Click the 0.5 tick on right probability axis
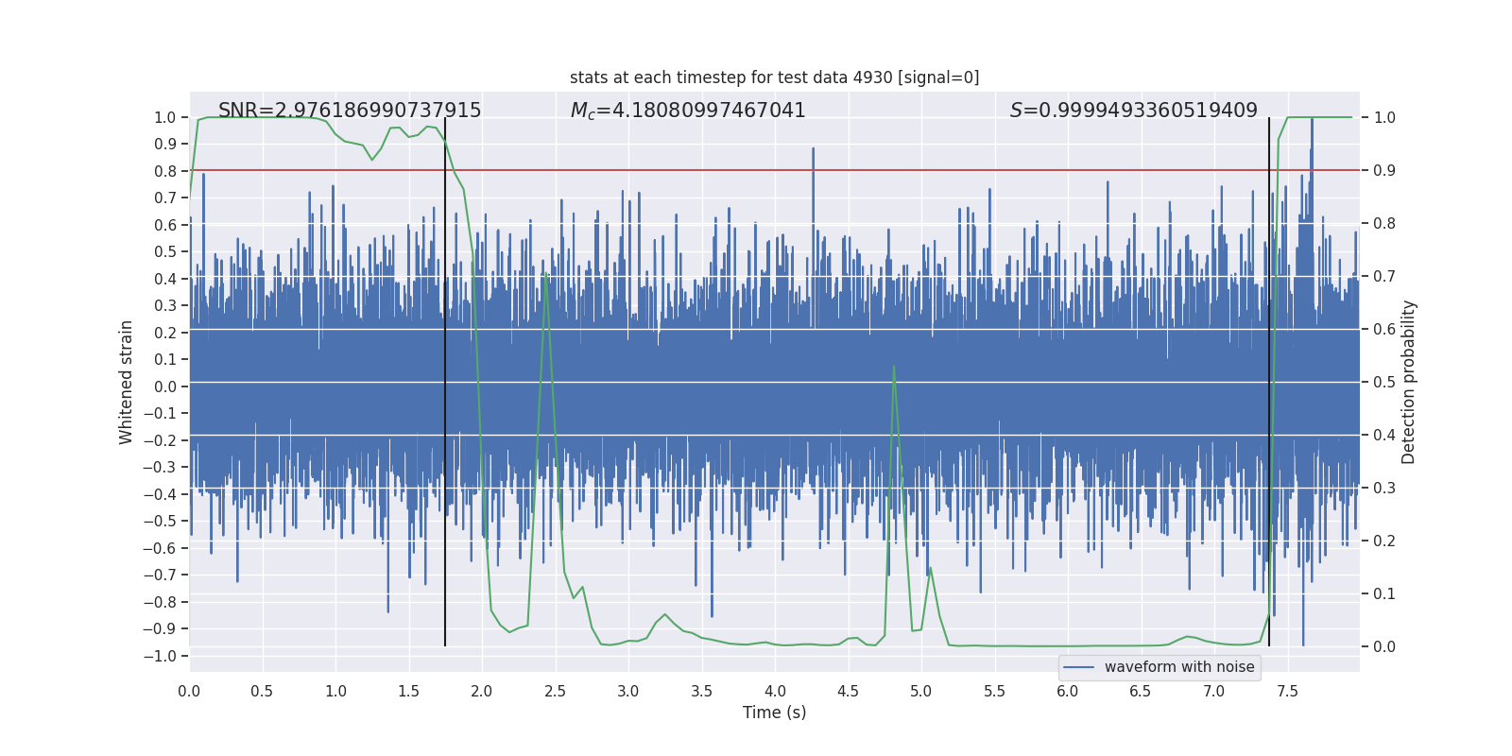Viewport: 1512px width, 756px height. click(x=1384, y=383)
